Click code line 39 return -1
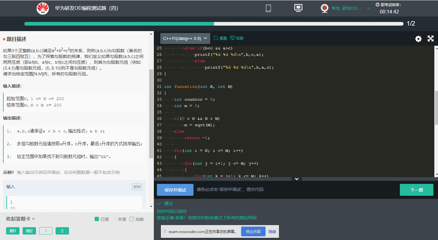The width and height of the screenshot is (438, 240). 197,138
